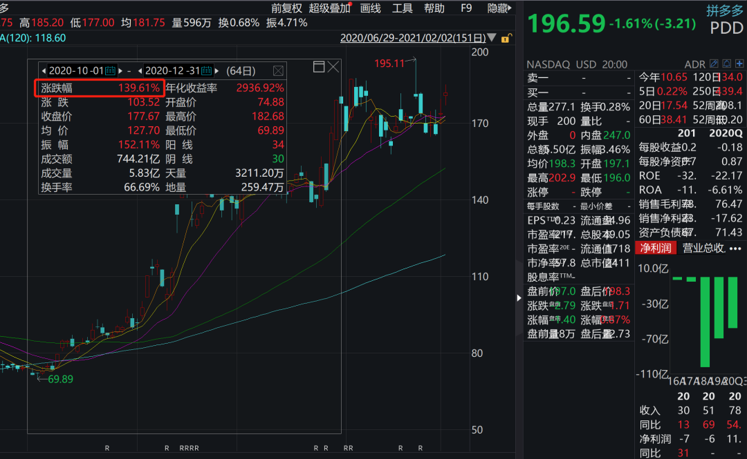Select the 净利润 tab
This screenshot has width=747, height=459.
tap(656, 248)
